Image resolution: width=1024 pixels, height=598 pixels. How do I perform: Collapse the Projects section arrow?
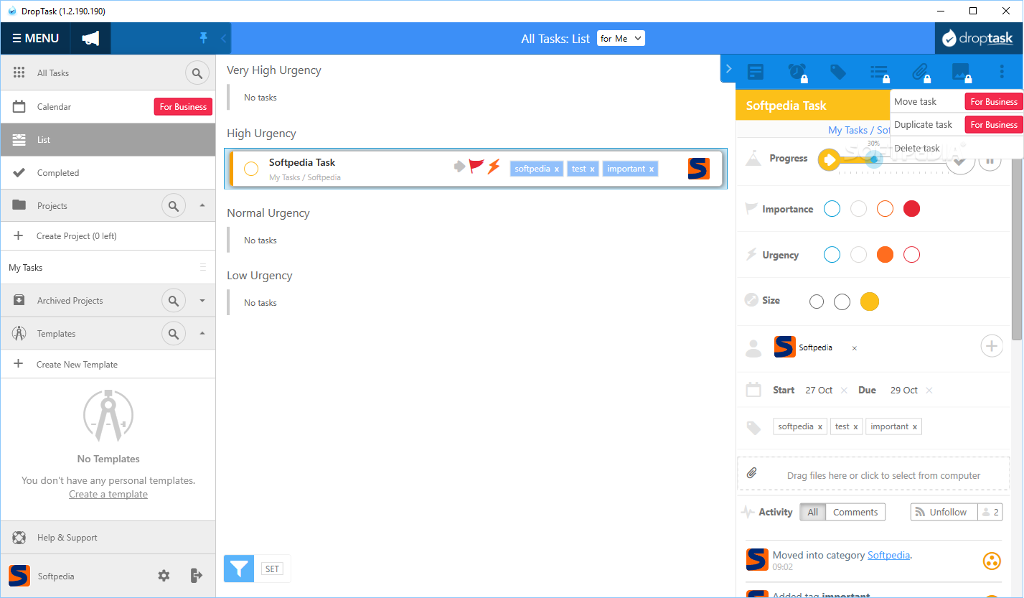click(202, 205)
